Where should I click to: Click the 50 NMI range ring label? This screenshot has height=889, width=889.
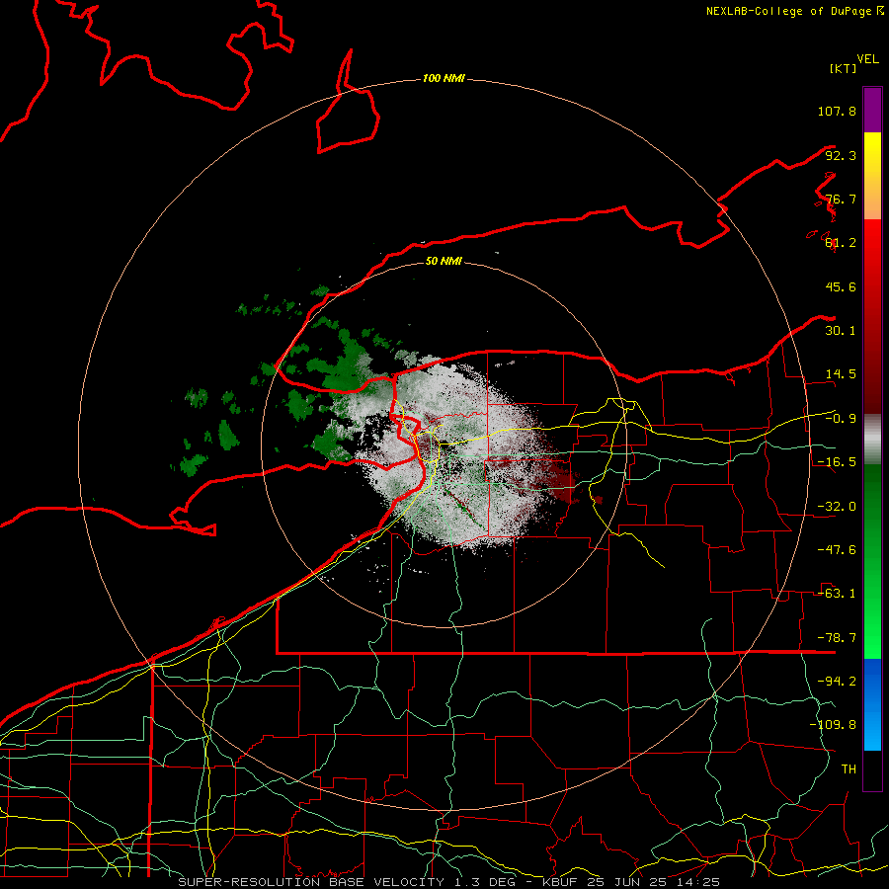point(444,261)
